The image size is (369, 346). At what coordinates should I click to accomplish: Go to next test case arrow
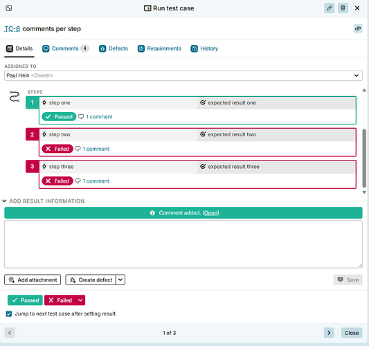[329, 333]
